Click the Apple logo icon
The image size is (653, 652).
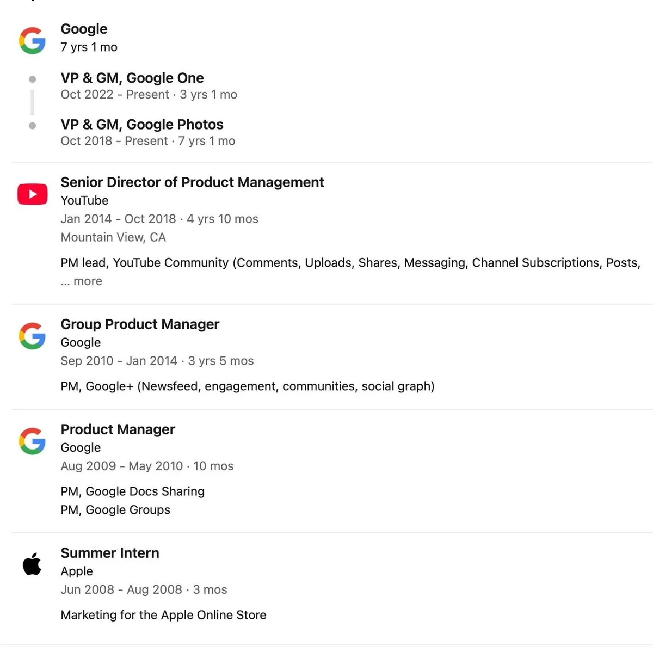coord(32,564)
